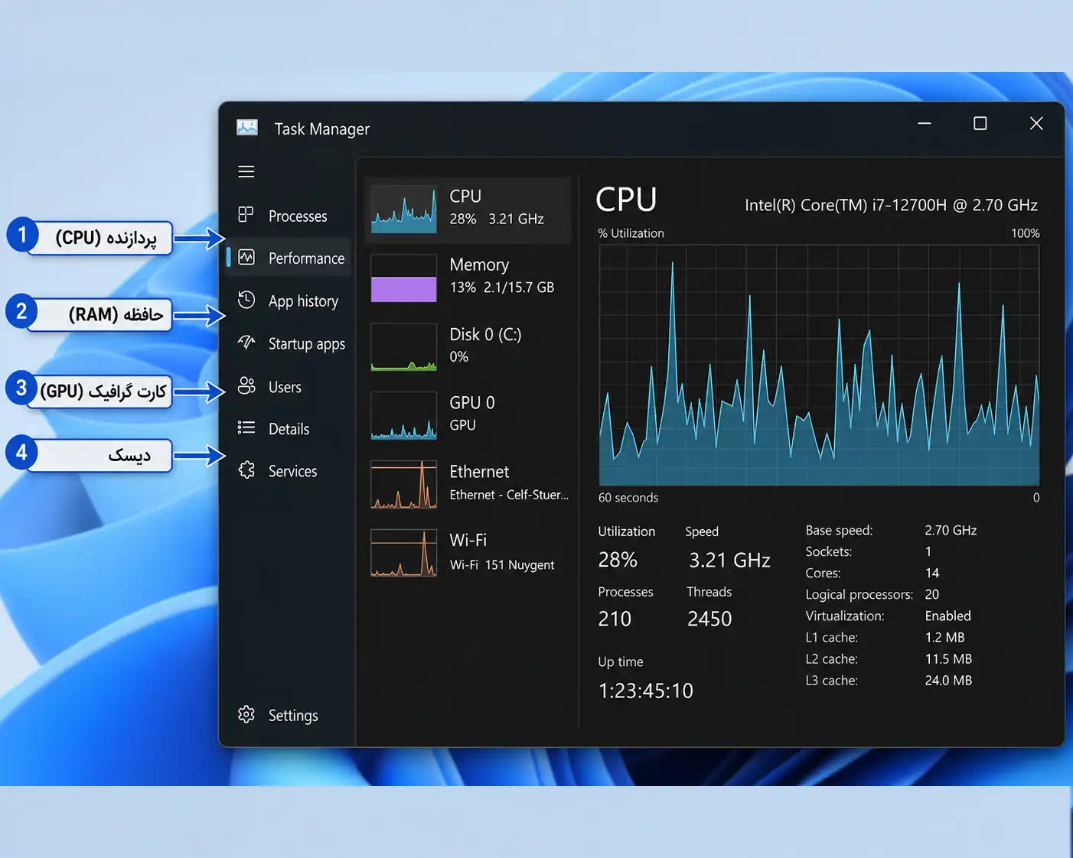Select the Wi-Fi graph thumbnail

click(x=404, y=553)
